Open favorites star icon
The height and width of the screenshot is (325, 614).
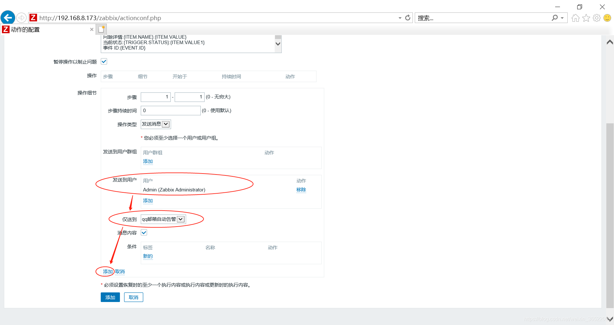tap(586, 18)
